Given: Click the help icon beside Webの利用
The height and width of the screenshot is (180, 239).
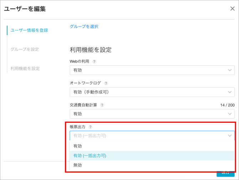Looking at the screenshot, I should (94, 61).
